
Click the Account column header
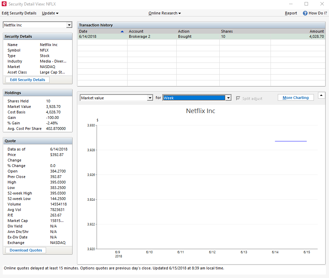[136, 31]
